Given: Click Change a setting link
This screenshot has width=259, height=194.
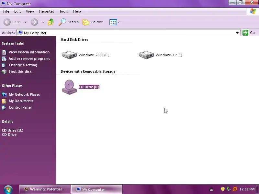Looking at the screenshot, I should click(x=23, y=65).
